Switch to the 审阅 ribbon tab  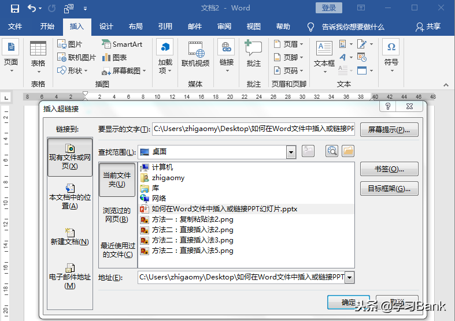[224, 27]
